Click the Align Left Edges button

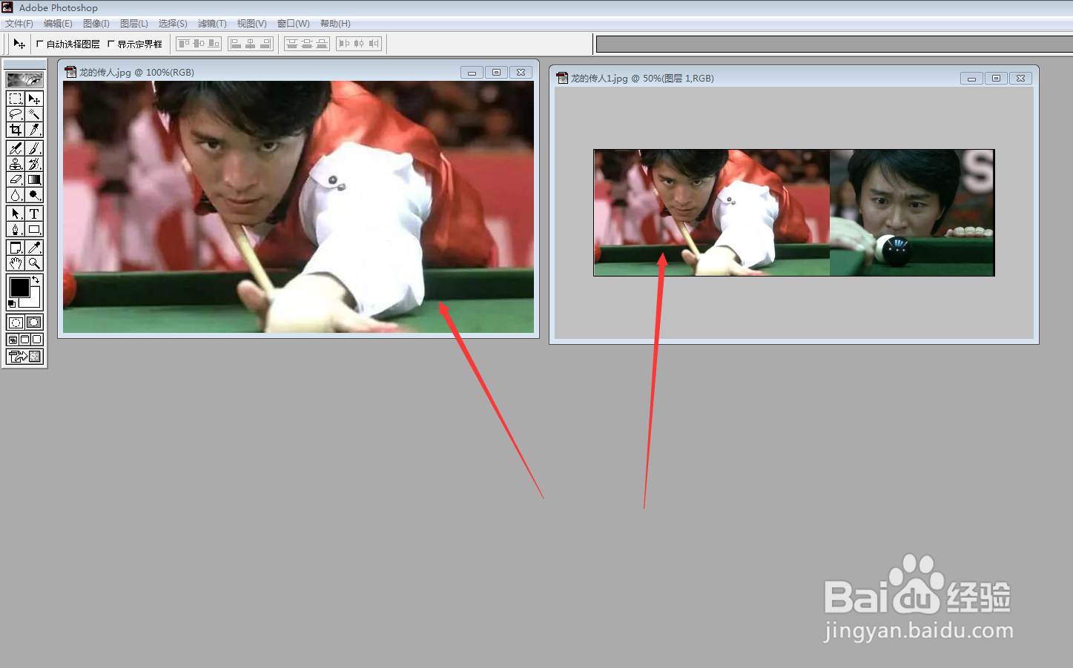(x=236, y=44)
